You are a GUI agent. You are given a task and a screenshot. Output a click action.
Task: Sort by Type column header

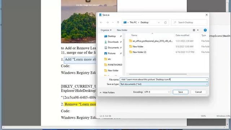[204, 35]
